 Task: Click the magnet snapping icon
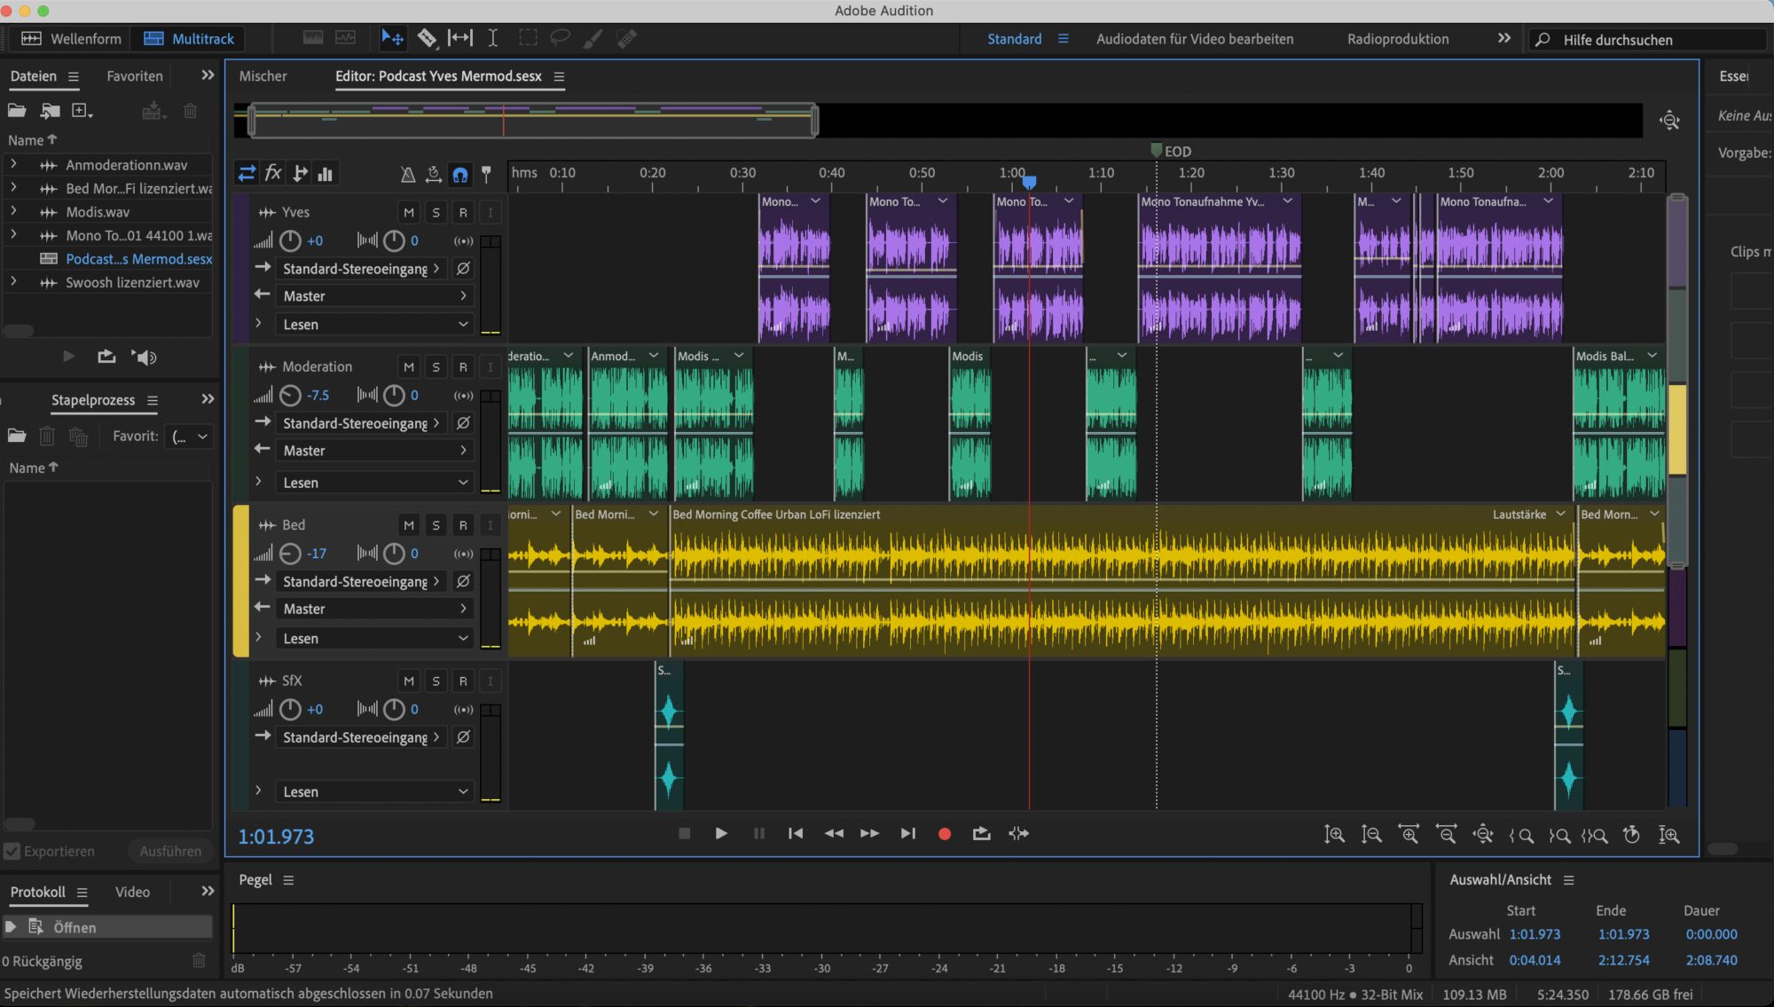[460, 174]
